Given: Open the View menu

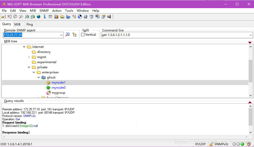Looking at the screenshot, I should [x=23, y=11].
